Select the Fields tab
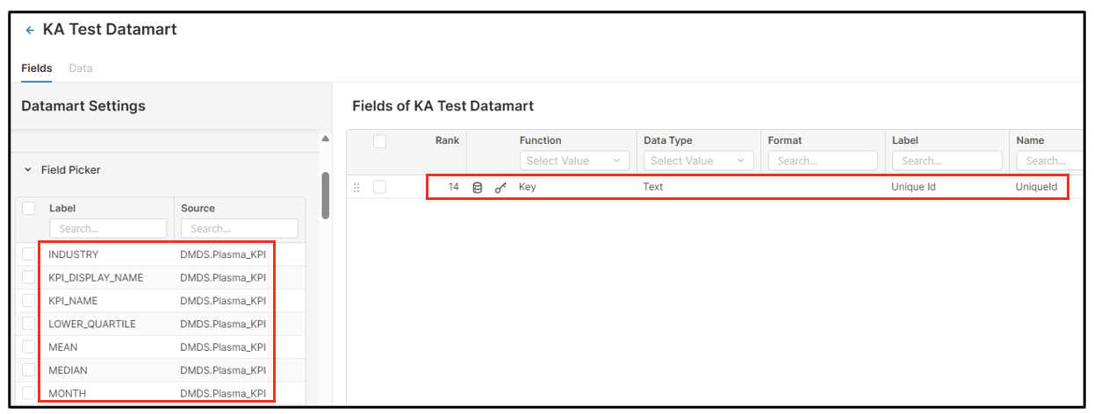Screen dimensions: 1094x414 (x=36, y=68)
